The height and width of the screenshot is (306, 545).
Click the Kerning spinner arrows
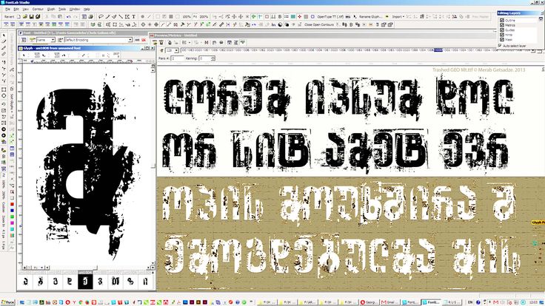(x=213, y=58)
